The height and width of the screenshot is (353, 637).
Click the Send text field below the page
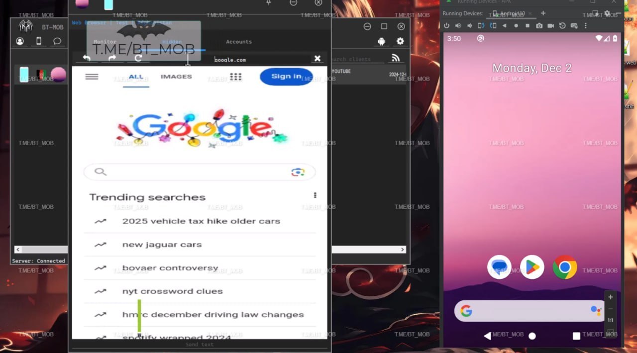click(x=199, y=345)
